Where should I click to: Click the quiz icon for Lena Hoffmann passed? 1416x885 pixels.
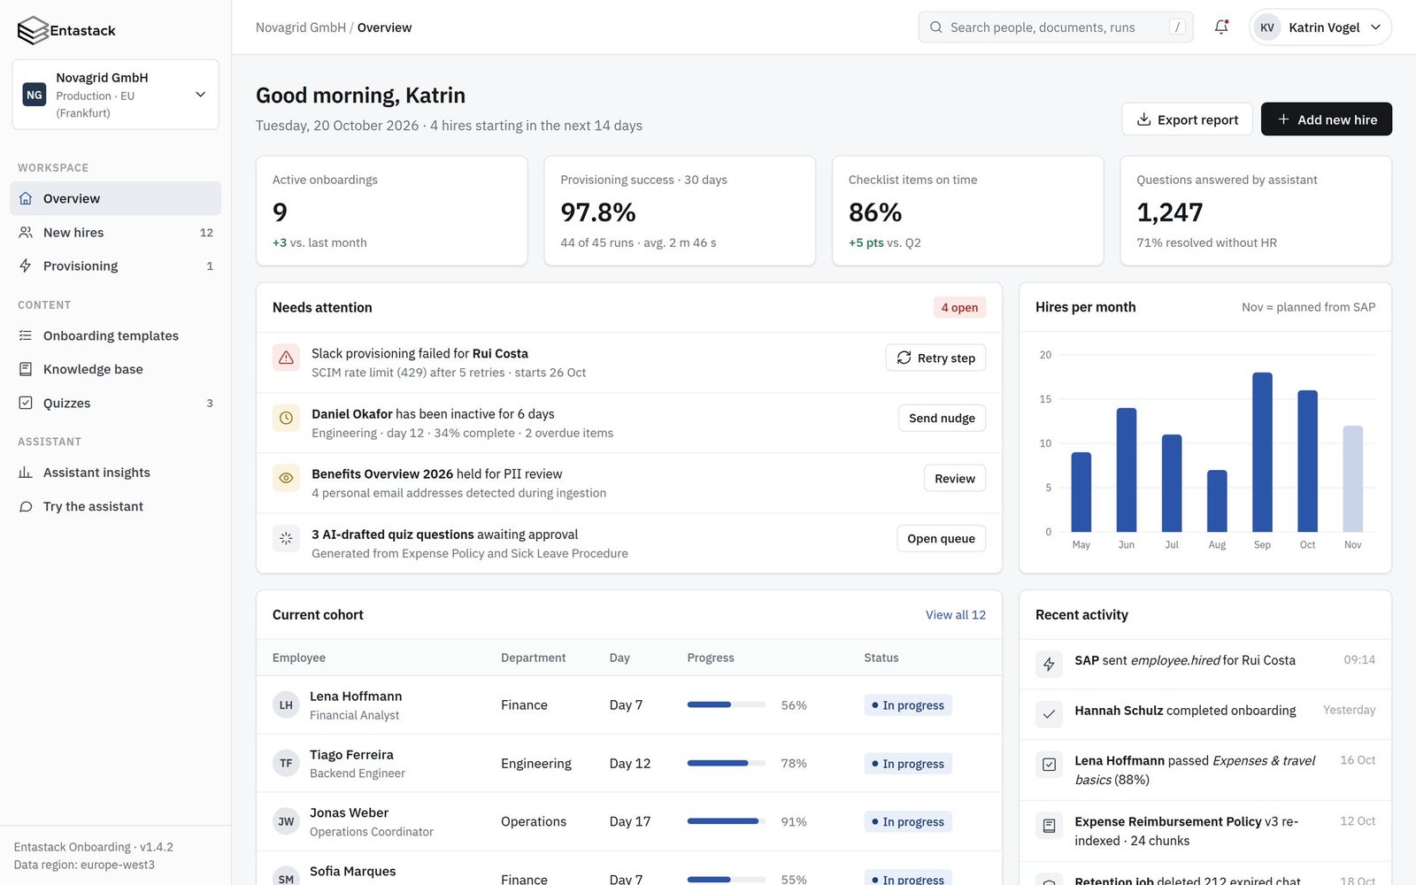coord(1049,765)
